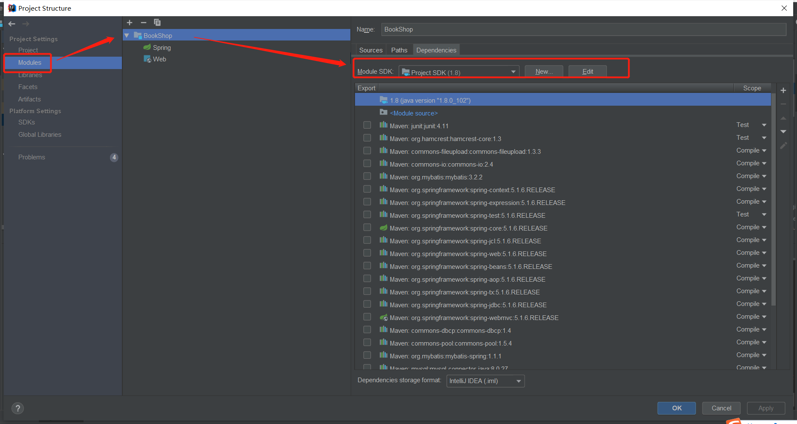The image size is (797, 424).
Task: Open Problems in the sidebar
Action: tap(32, 157)
